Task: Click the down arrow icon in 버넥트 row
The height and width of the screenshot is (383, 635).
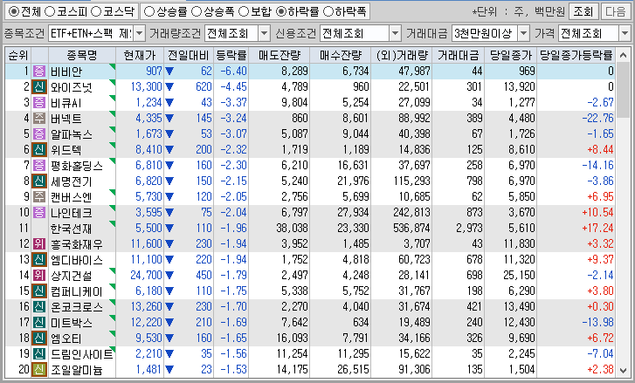Action: (169, 119)
